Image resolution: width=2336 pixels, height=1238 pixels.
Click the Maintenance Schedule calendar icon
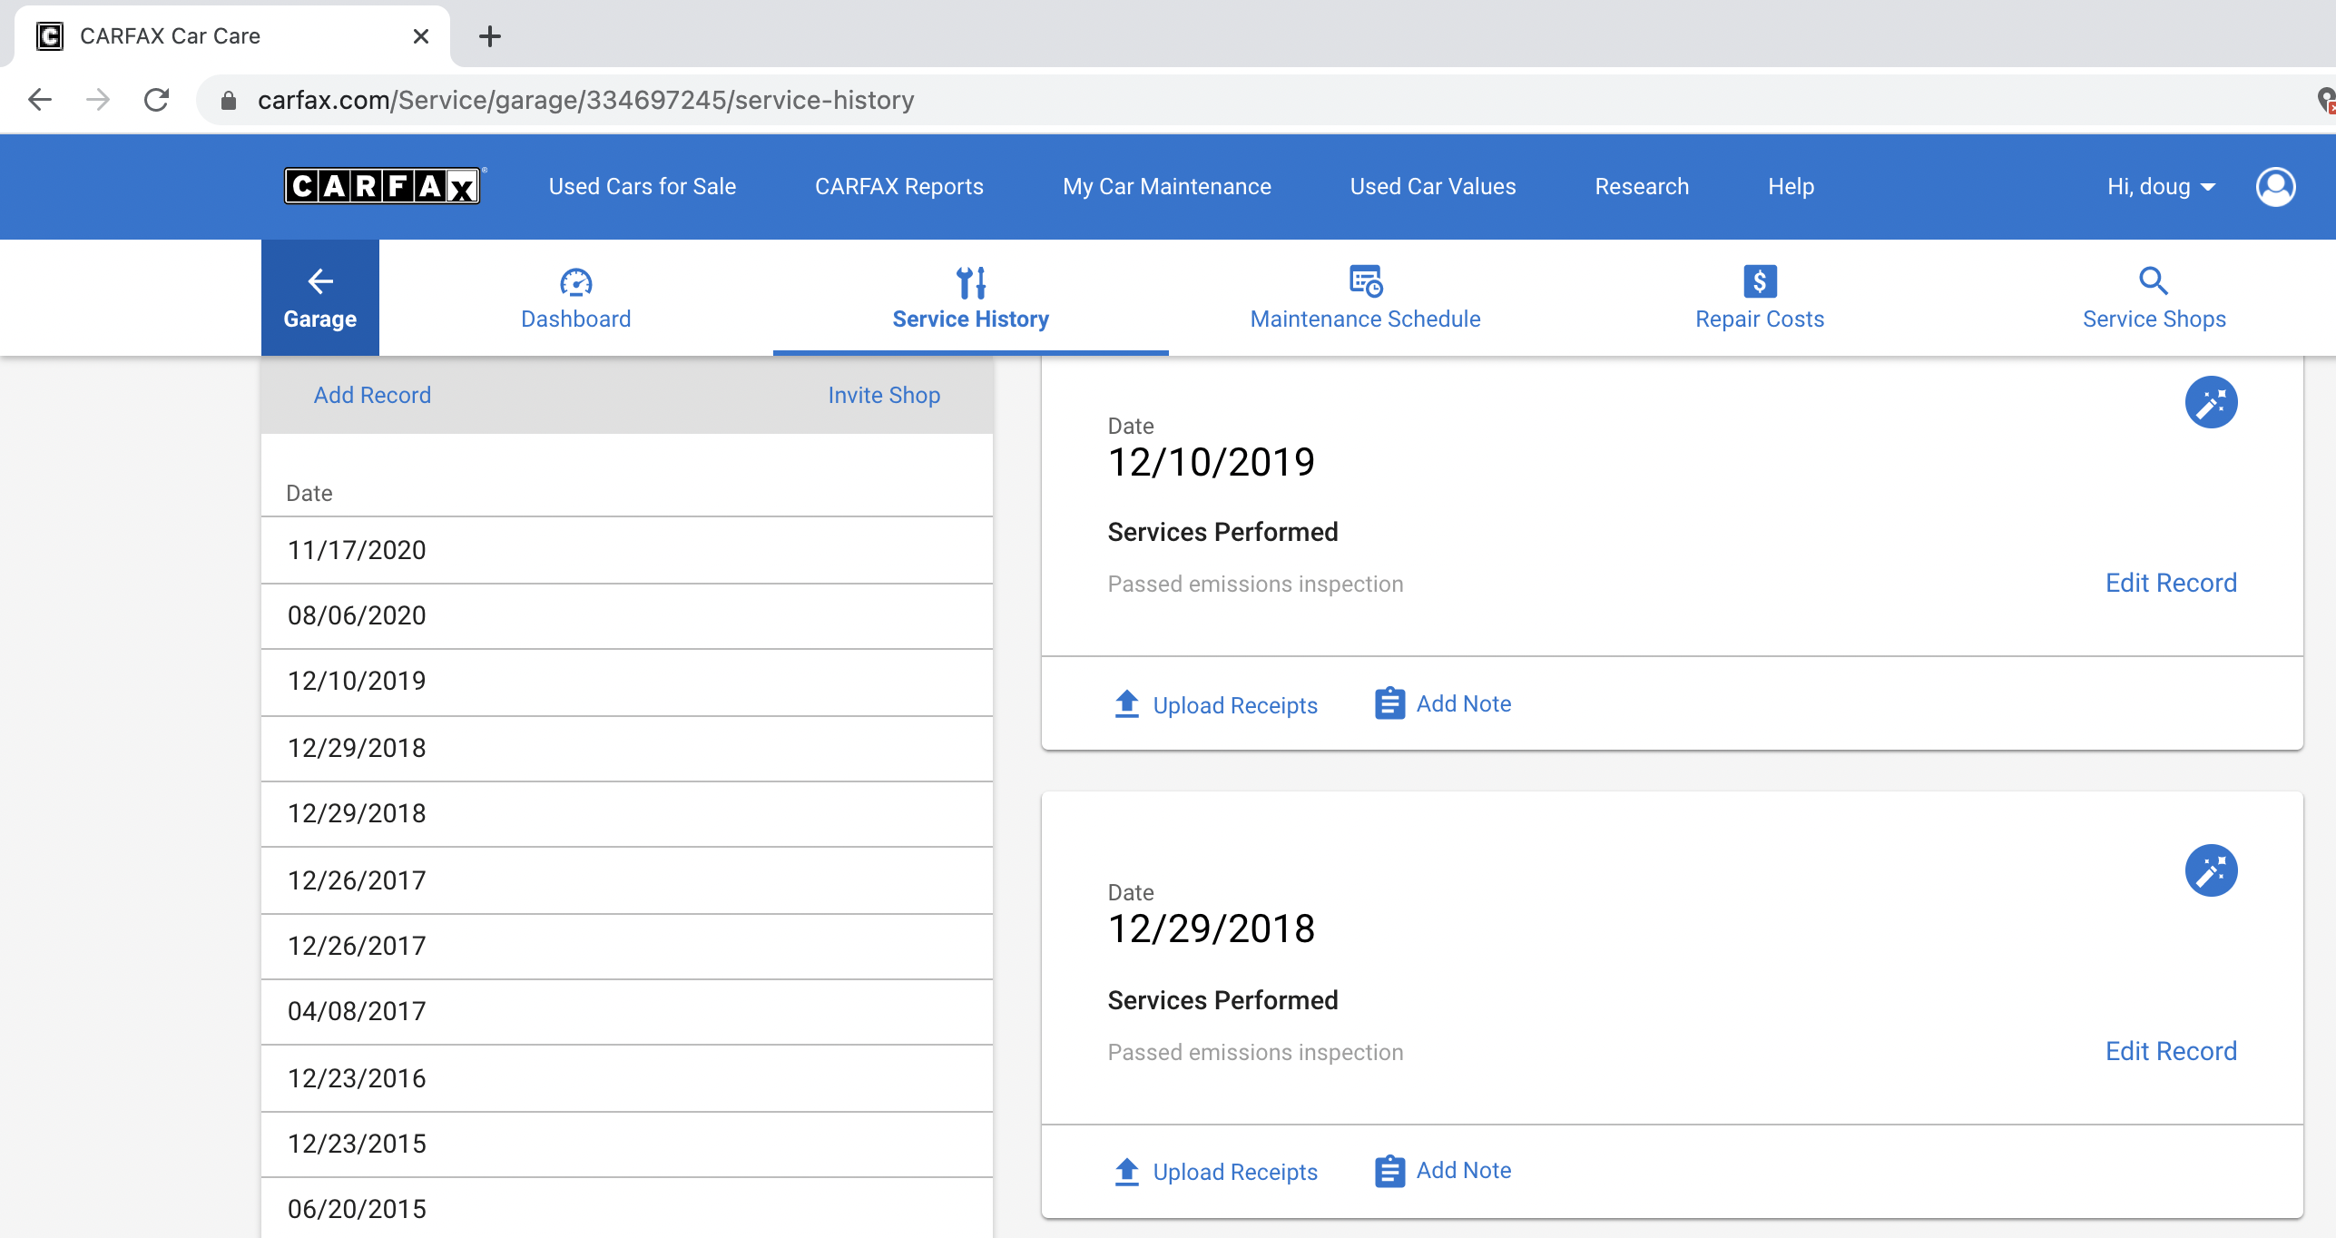1366,281
